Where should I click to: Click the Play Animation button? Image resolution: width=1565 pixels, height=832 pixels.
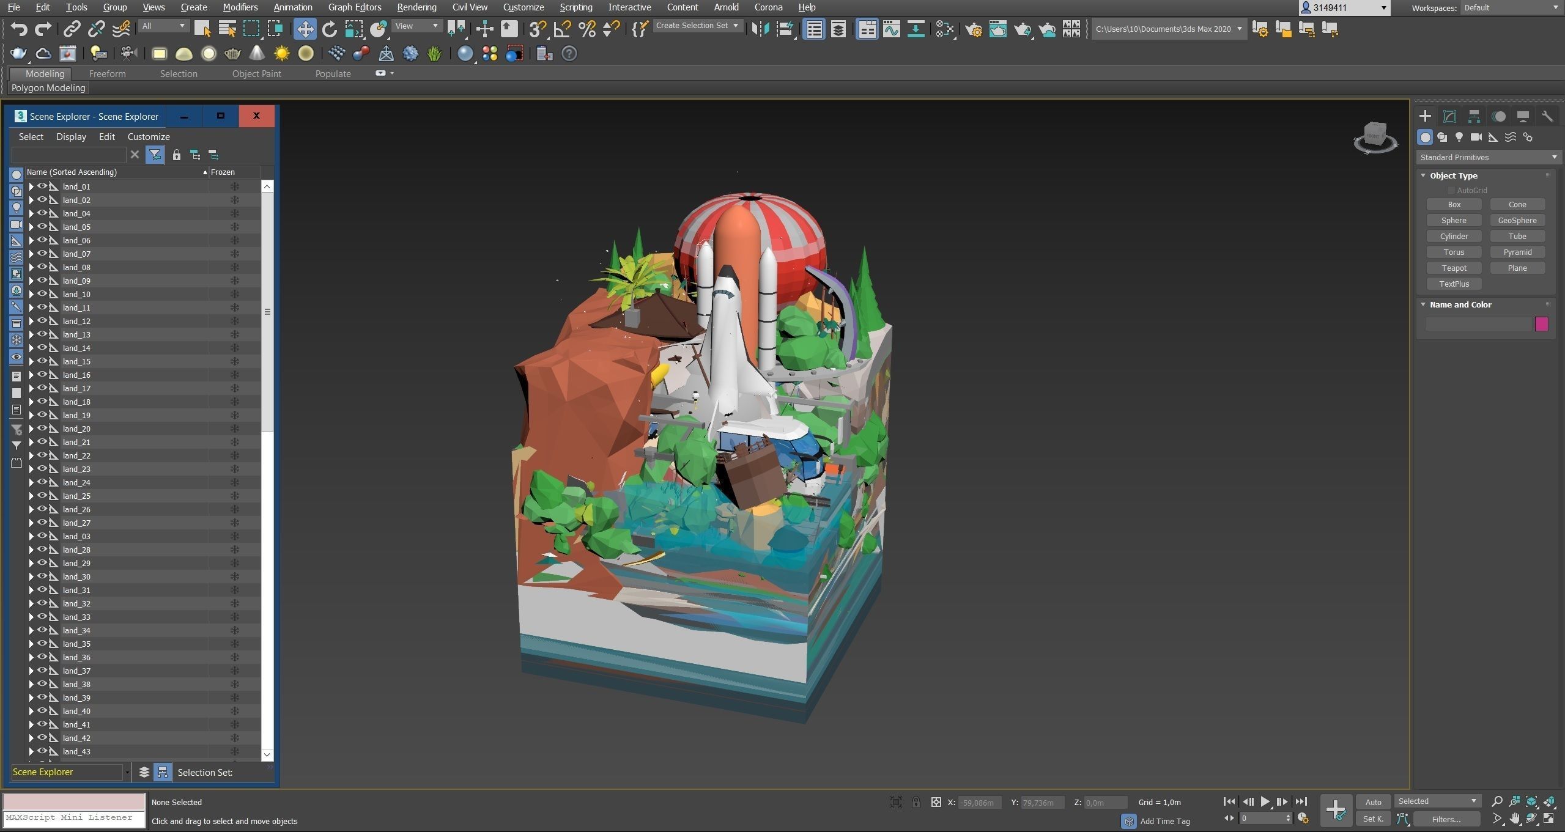tap(1265, 801)
